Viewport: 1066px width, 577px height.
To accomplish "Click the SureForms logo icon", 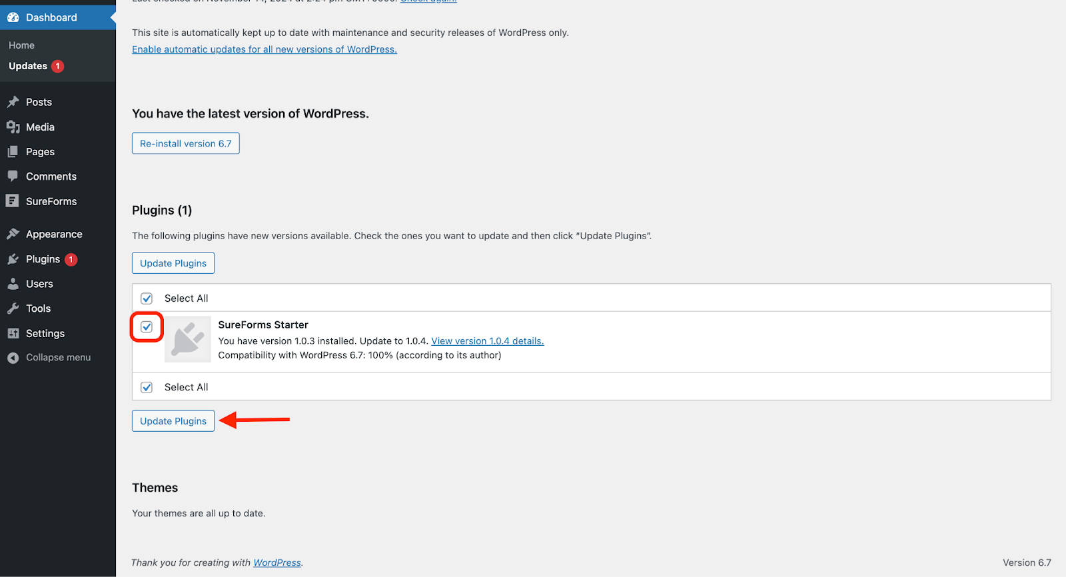I will tap(12, 201).
